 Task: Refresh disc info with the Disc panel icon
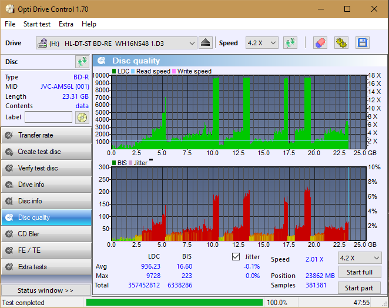click(x=82, y=62)
